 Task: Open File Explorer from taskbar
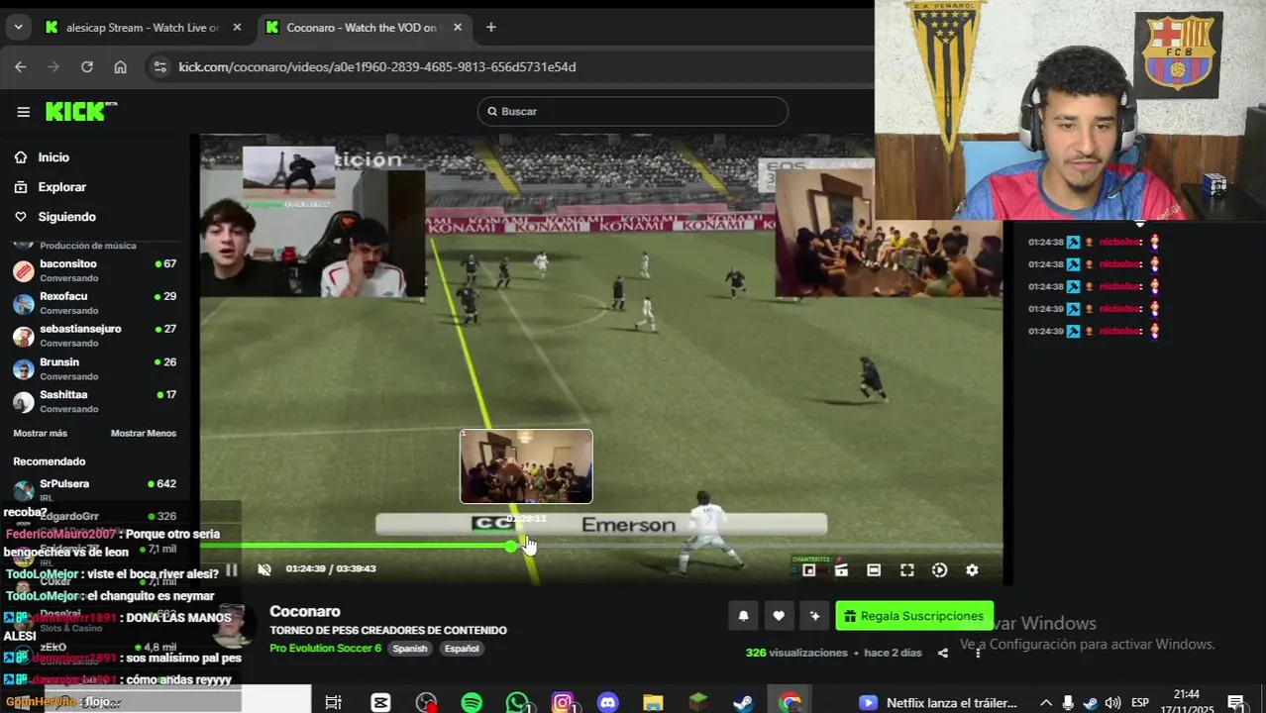pos(653,703)
